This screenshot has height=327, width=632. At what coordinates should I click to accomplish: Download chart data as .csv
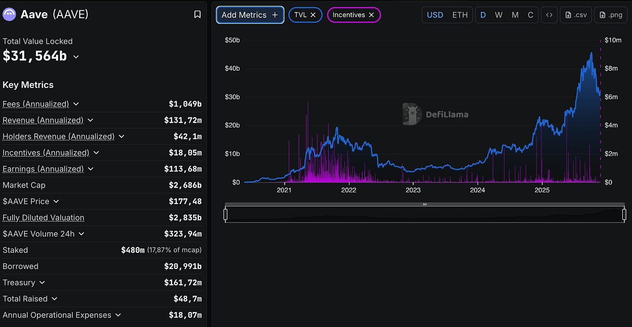point(576,15)
